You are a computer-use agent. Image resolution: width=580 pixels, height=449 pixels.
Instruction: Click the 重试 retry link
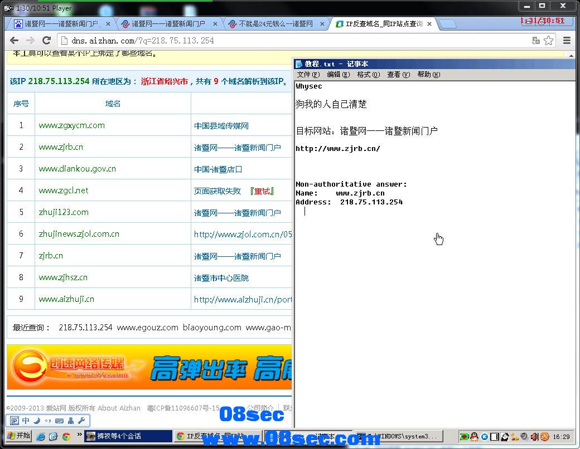[x=262, y=191]
